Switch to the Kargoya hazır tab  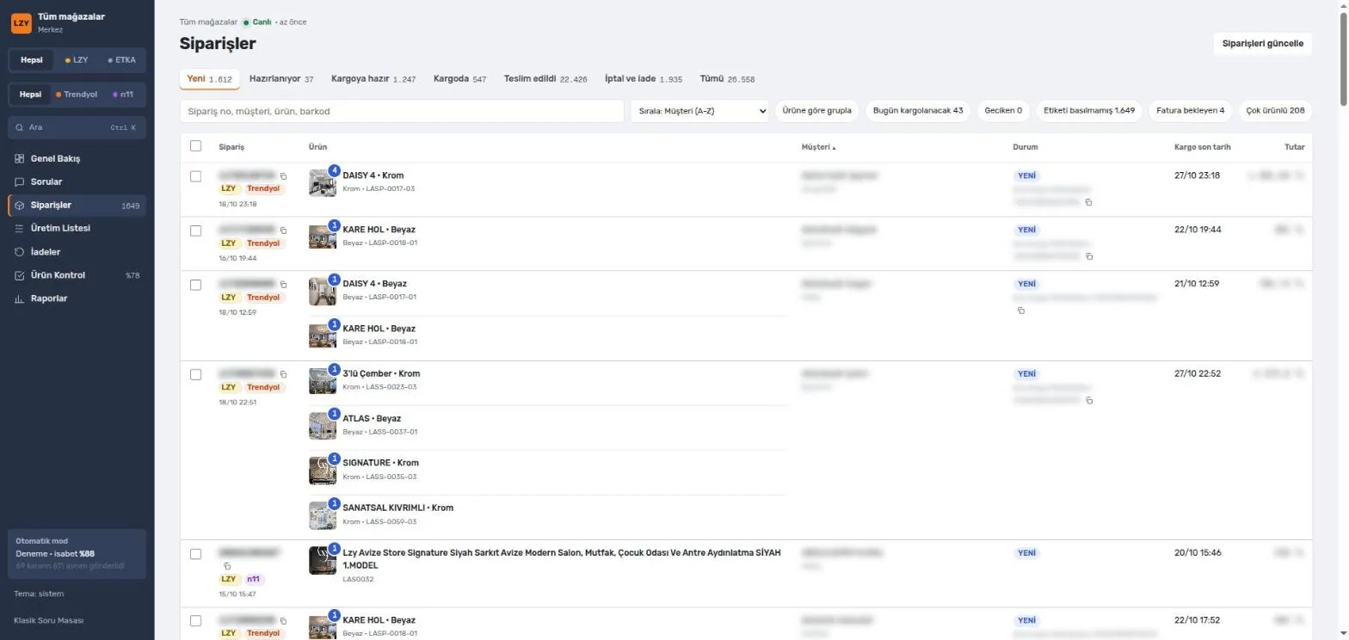pos(373,78)
